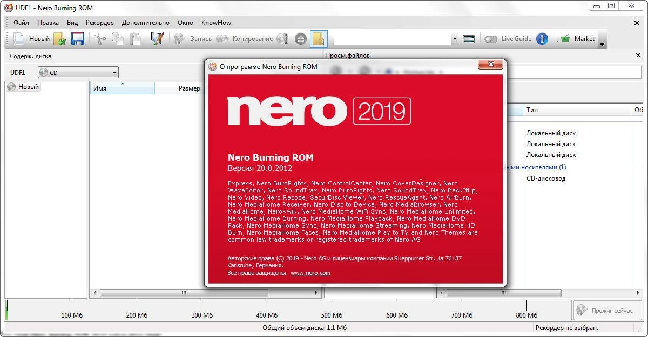
Task: Close the document with menu bar X
Action: [x=637, y=23]
